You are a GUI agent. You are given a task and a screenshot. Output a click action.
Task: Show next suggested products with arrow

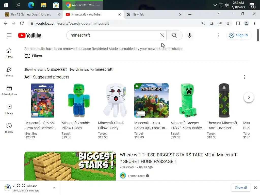249,97
